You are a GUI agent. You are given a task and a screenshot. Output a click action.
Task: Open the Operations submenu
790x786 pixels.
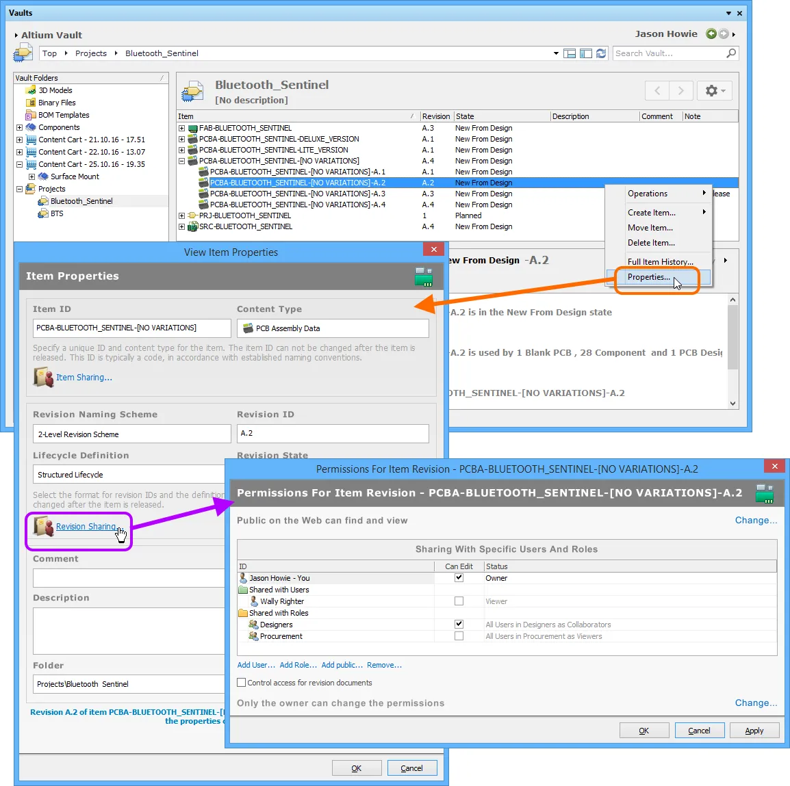[659, 194]
